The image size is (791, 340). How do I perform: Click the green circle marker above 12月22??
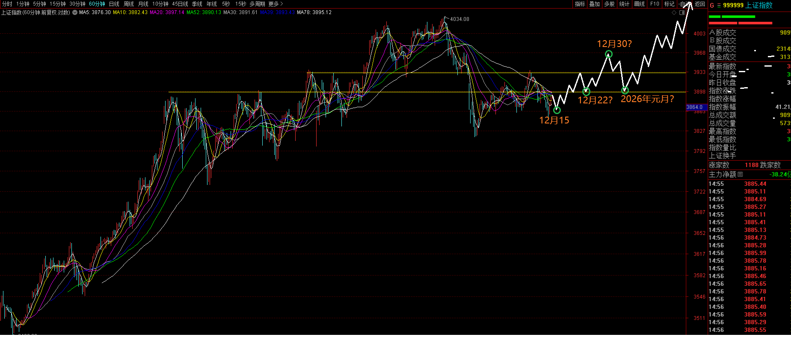coord(587,91)
